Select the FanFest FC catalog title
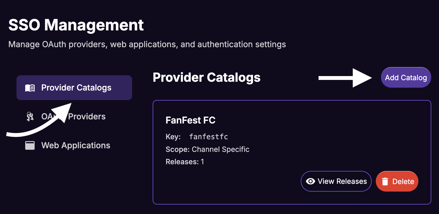439x214 pixels. pos(190,120)
